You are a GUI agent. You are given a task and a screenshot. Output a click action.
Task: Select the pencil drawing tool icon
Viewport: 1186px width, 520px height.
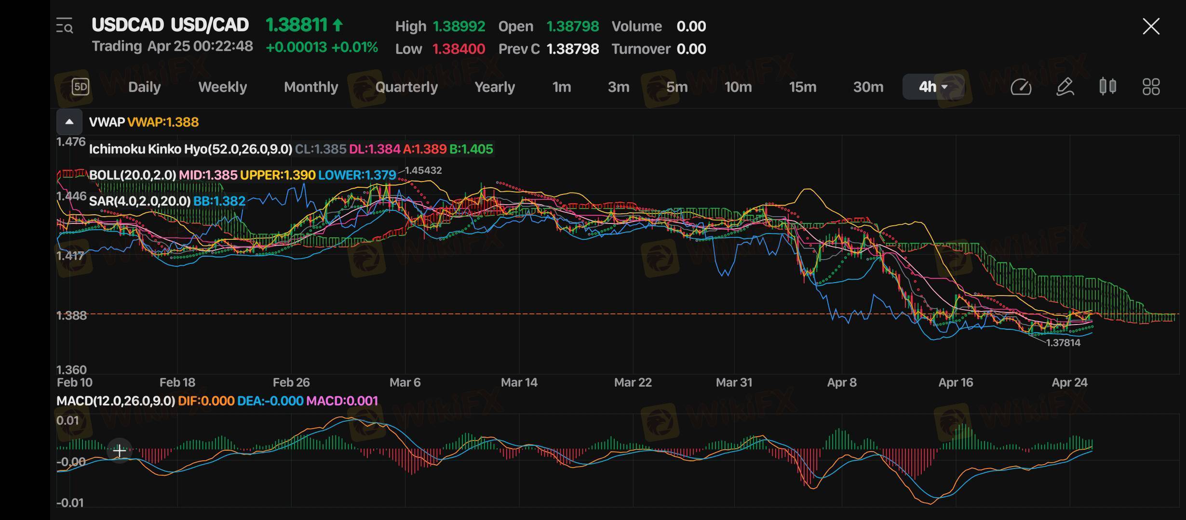pyautogui.click(x=1065, y=87)
